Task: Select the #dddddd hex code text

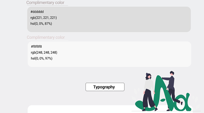Action: click(x=37, y=12)
